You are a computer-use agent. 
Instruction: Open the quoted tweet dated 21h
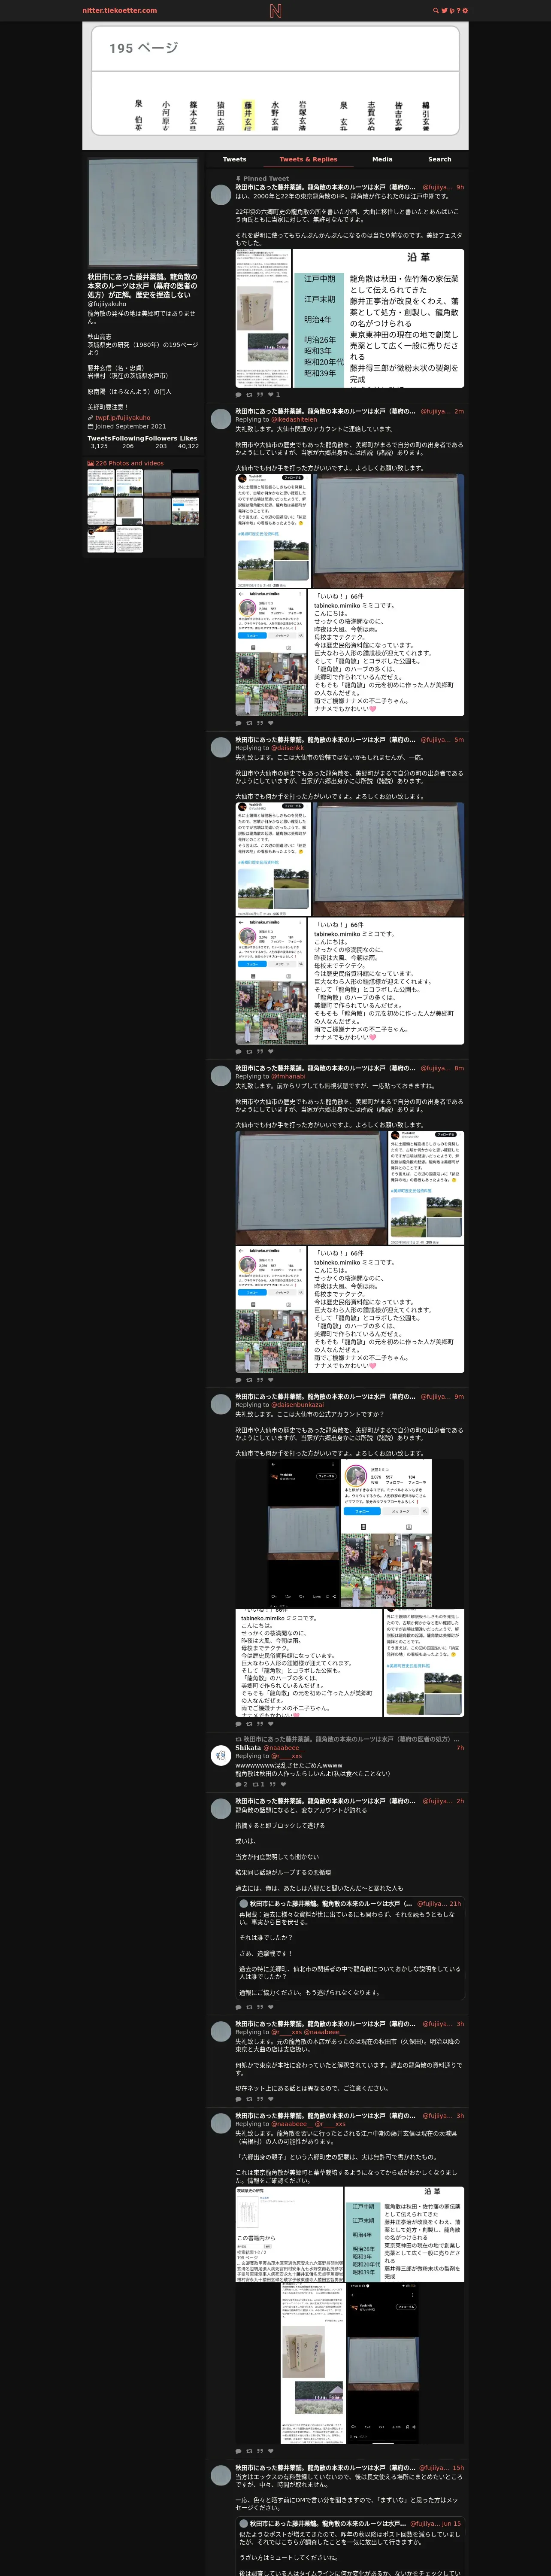coord(350,1948)
